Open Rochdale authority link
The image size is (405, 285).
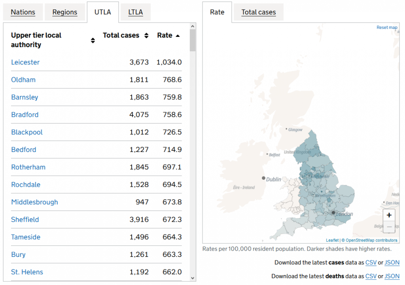[x=26, y=184]
